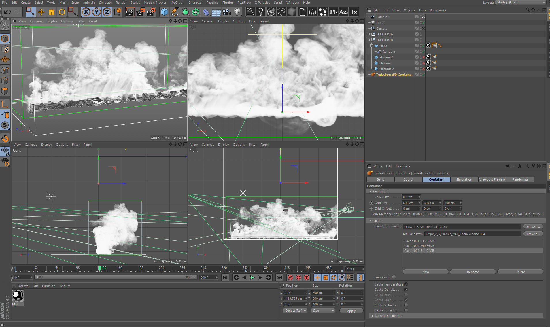Viewport: 550px width, 327px height.
Task: Select the Mat material thumbnail
Action: pyautogui.click(x=18, y=296)
